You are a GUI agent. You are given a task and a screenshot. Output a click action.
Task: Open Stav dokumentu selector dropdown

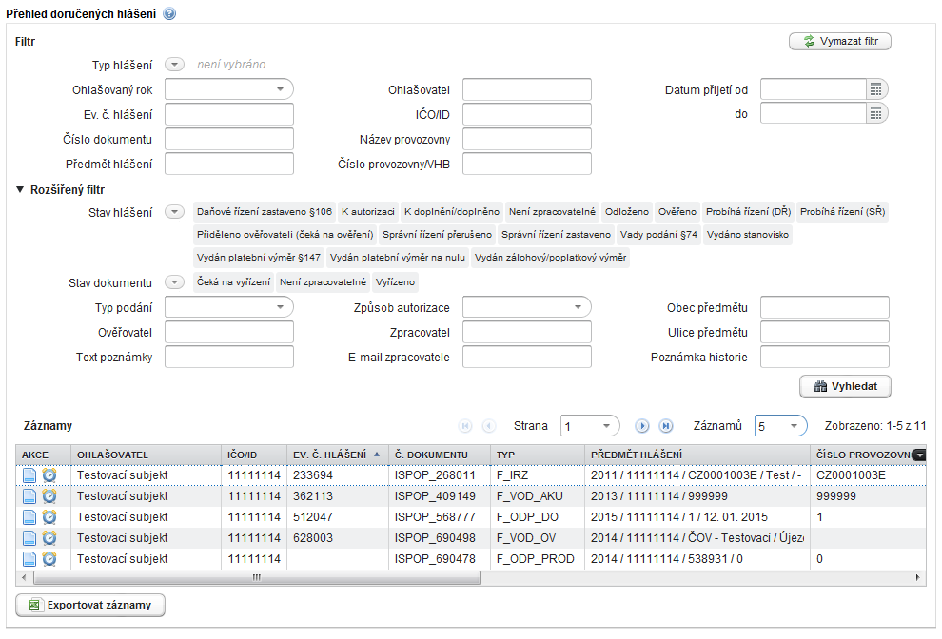pyautogui.click(x=174, y=282)
